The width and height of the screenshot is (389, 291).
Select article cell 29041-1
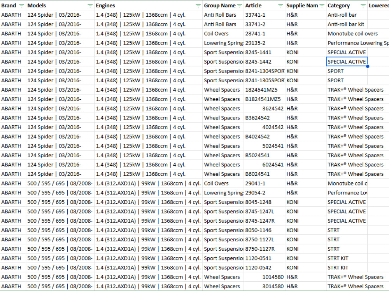264,184
